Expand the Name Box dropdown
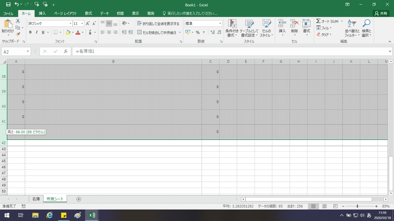394x221 pixels. [x=28, y=52]
